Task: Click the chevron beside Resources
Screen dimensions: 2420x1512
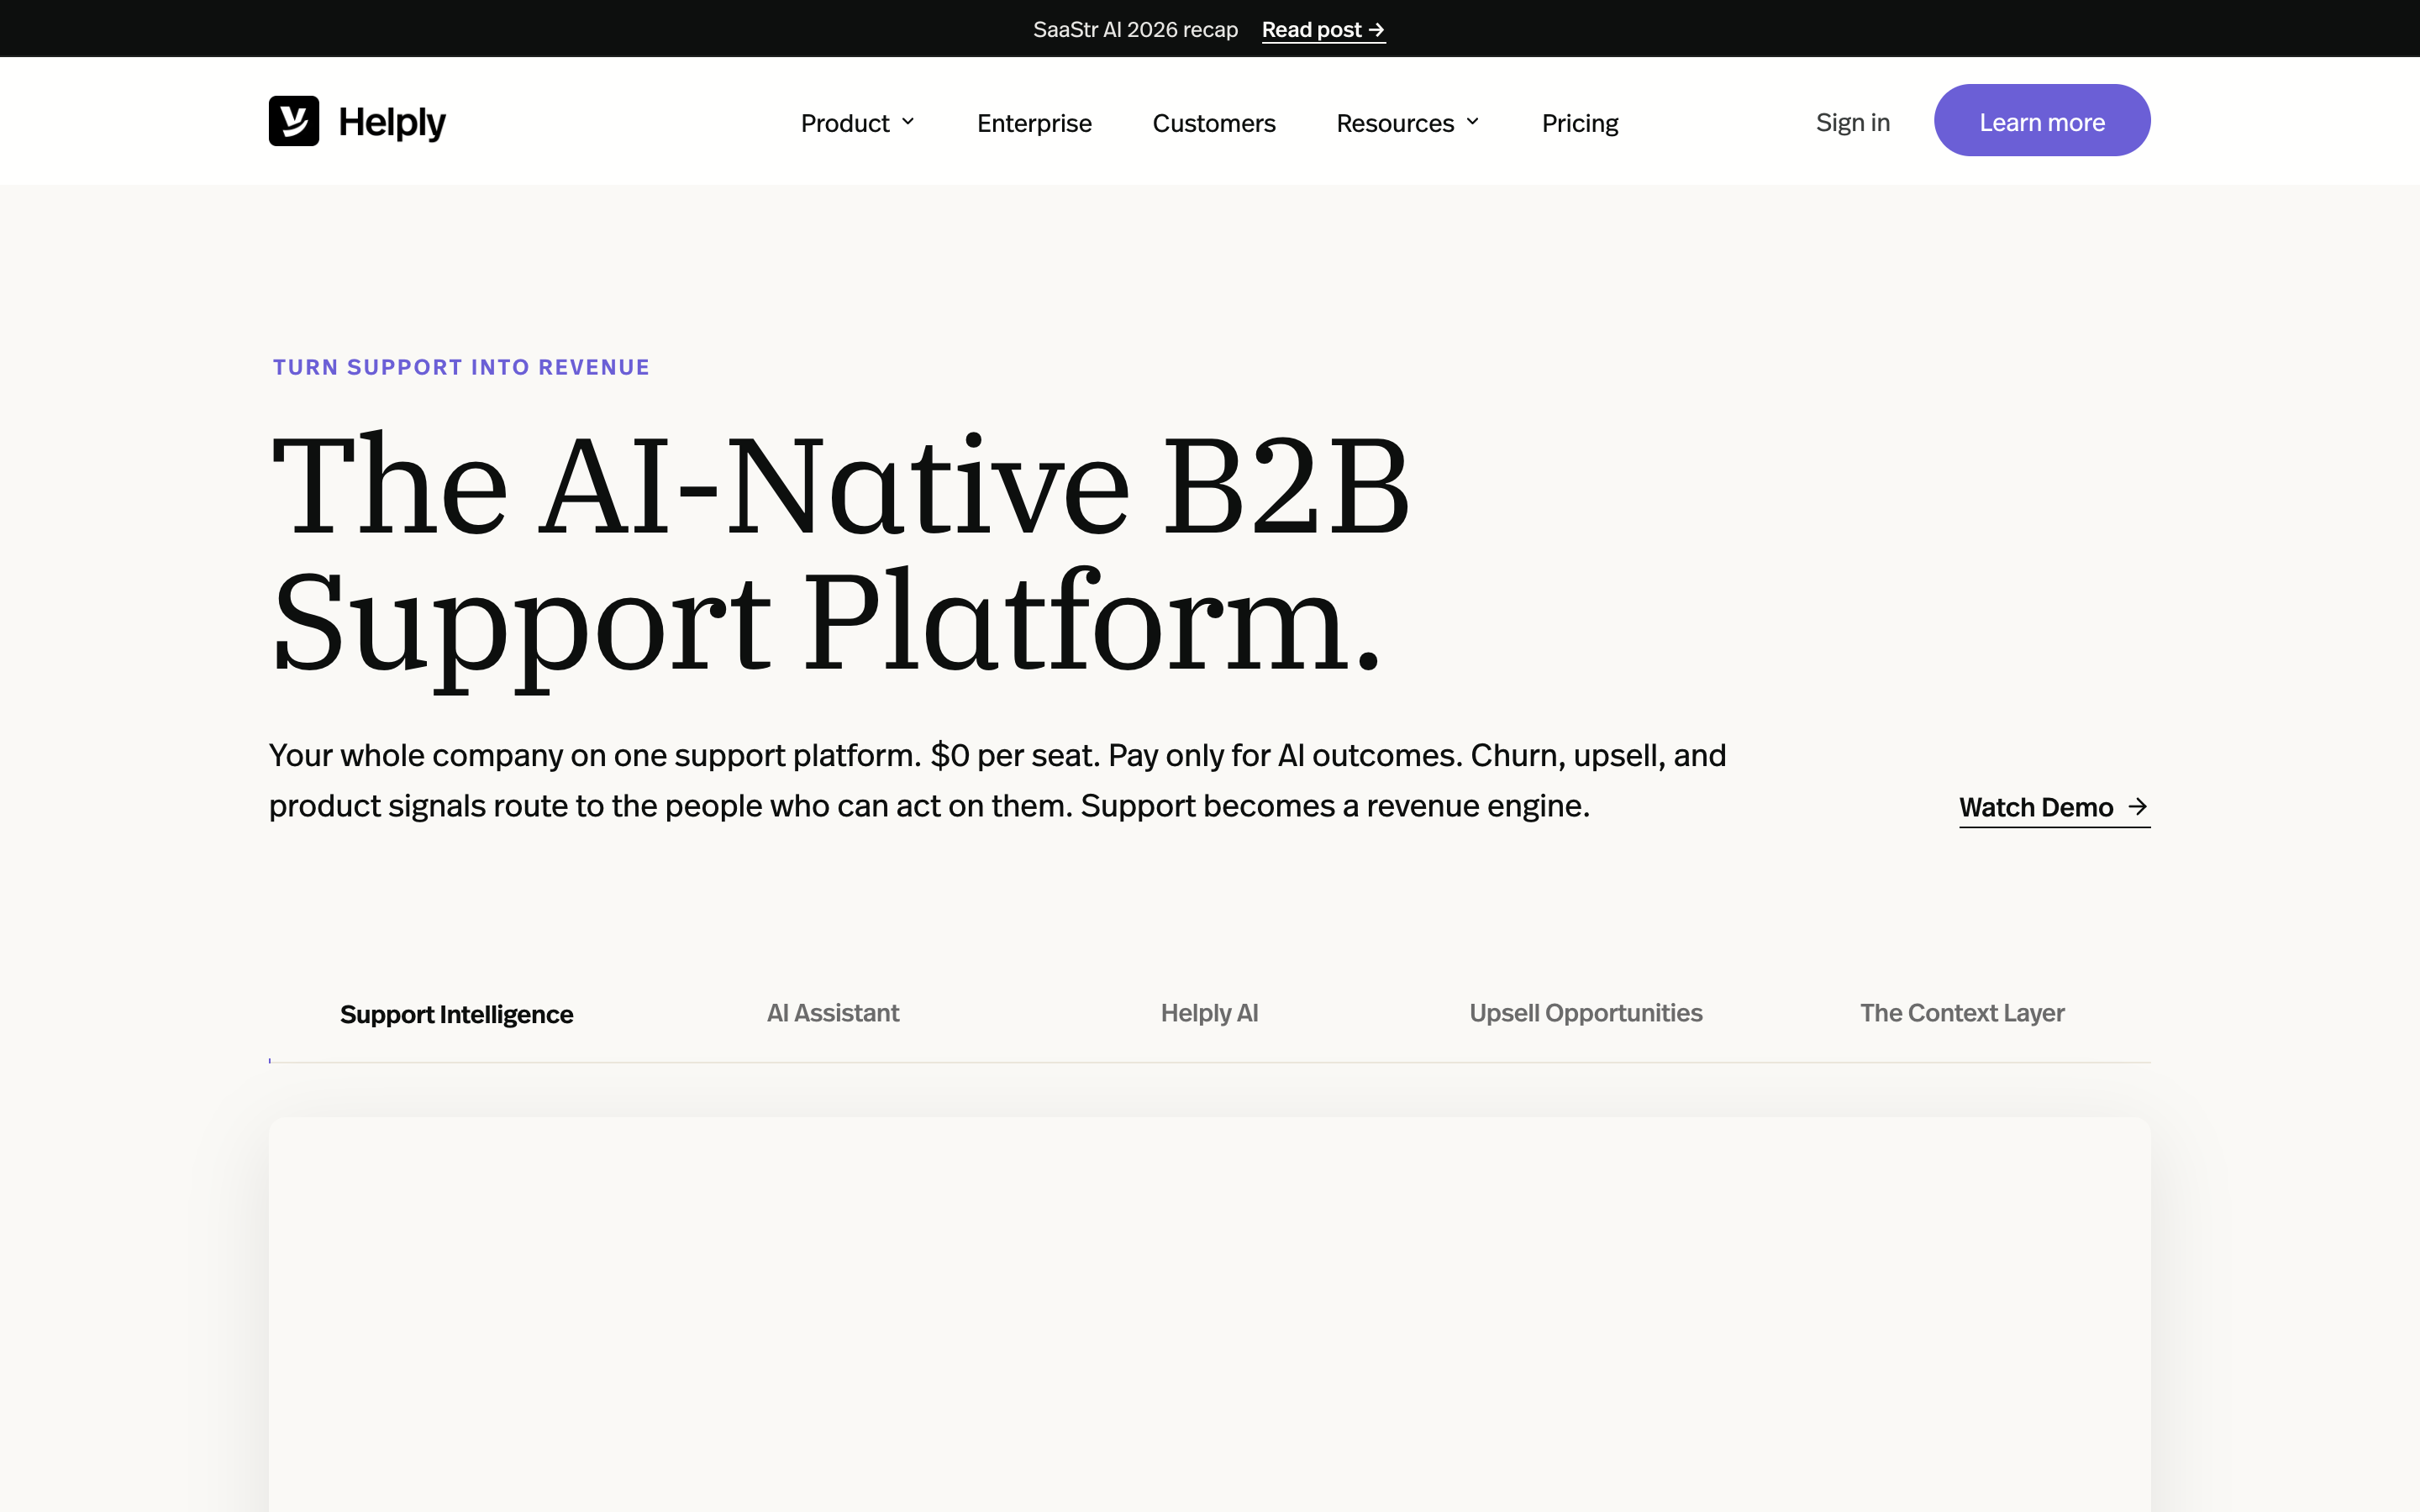Action: point(1472,122)
